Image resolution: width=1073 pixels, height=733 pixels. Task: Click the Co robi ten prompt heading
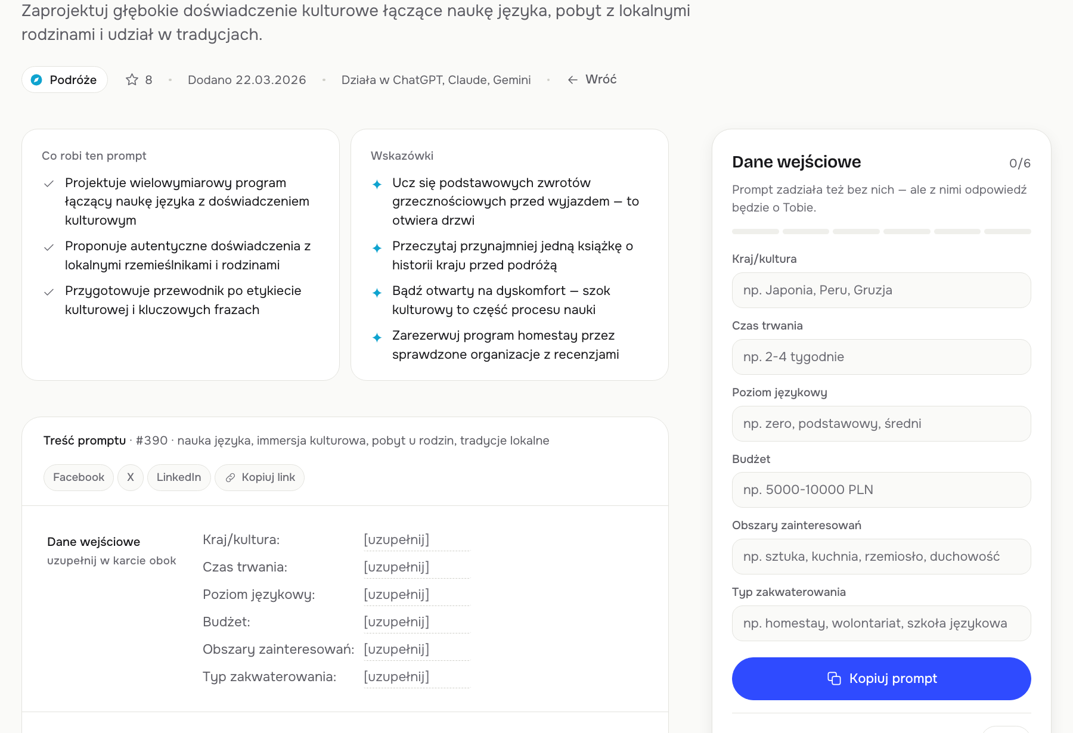pos(94,156)
